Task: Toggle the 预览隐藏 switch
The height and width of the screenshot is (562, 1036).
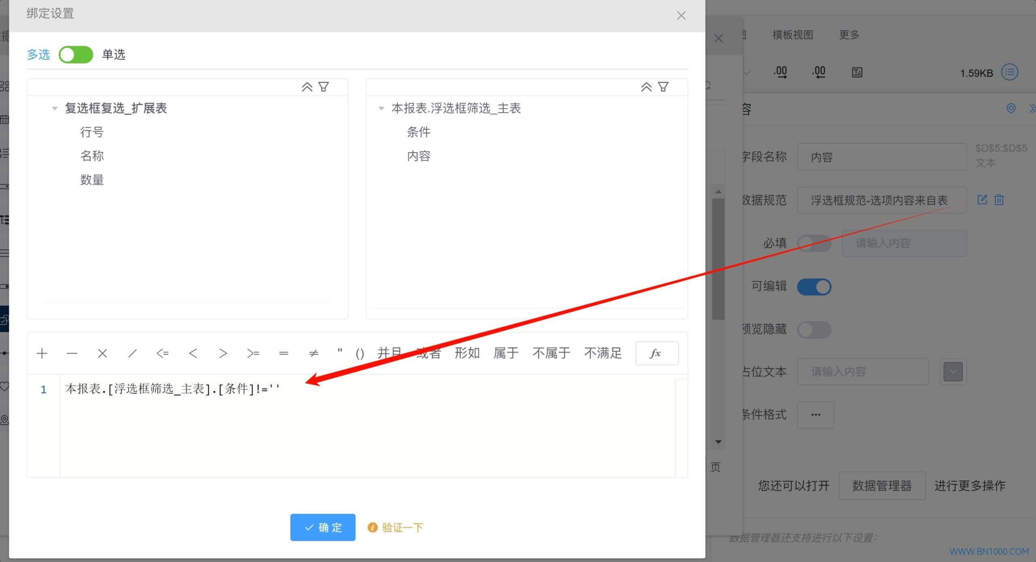Action: 814,330
